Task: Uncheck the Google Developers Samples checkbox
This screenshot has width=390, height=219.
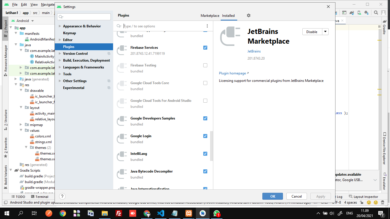Action: click(x=205, y=118)
